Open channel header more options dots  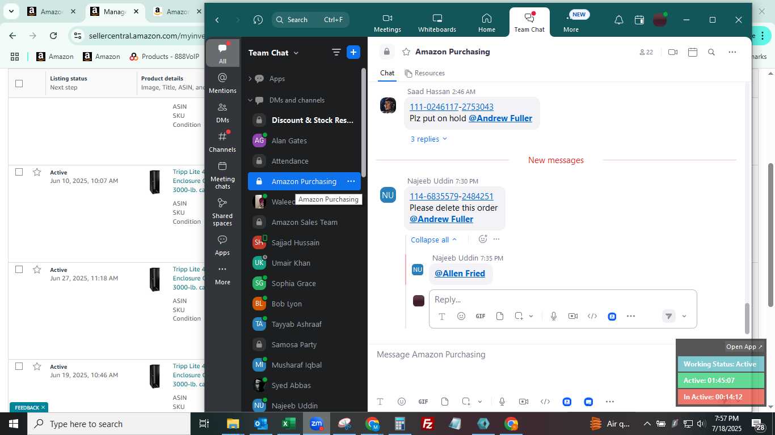732,52
